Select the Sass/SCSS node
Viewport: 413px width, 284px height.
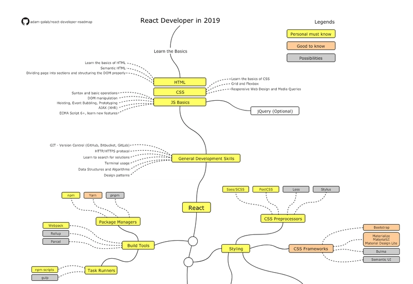tap(235, 189)
